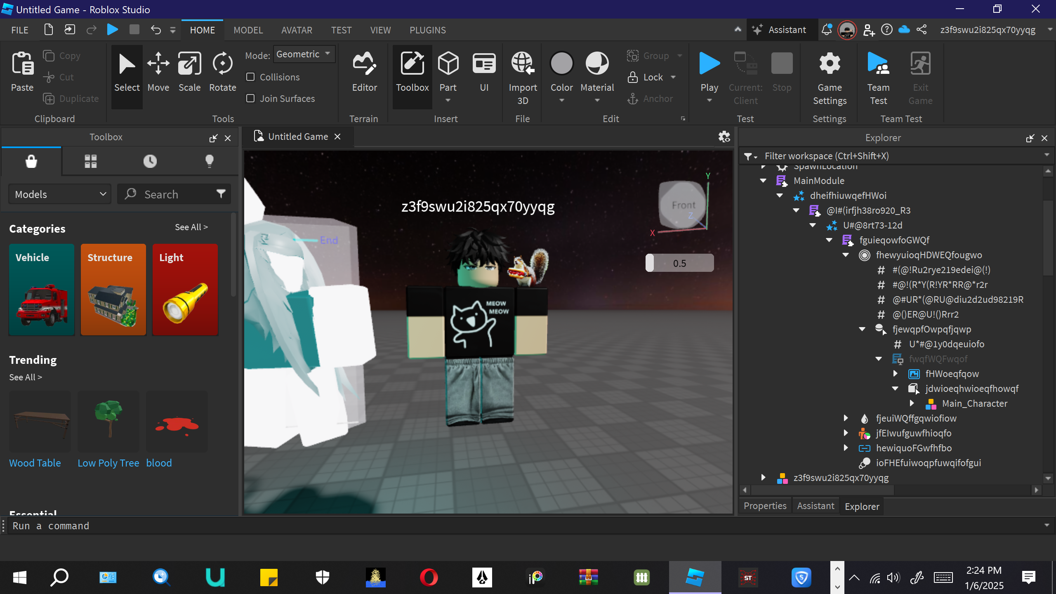Open the Geometric mode dropdown
The image size is (1056, 594).
[304, 54]
